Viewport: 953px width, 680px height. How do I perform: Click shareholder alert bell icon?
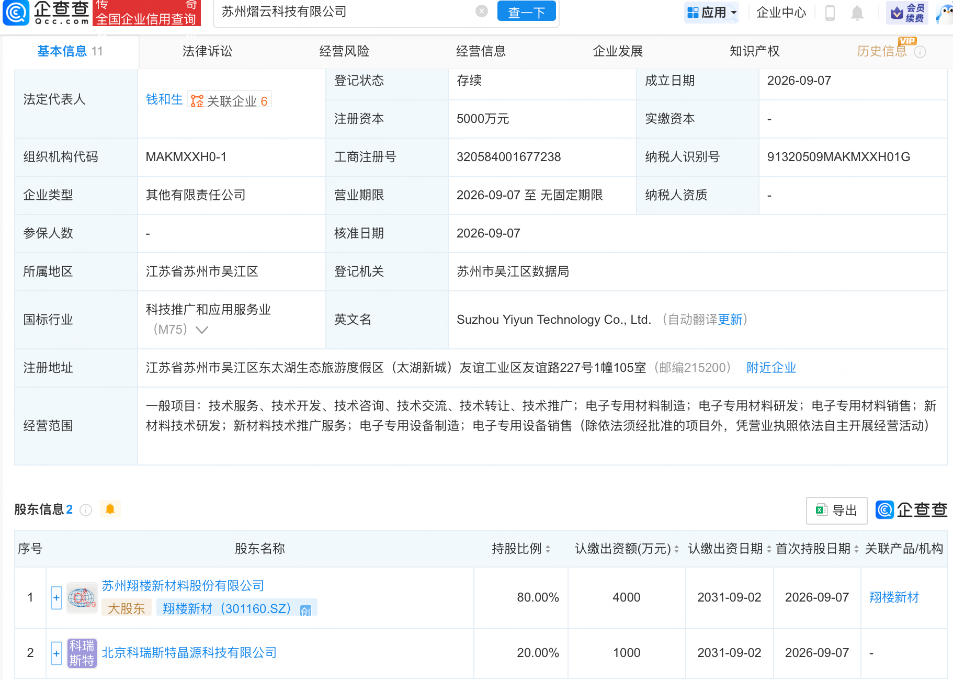point(110,509)
